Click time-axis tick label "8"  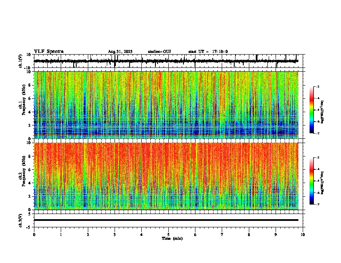[x=249, y=235]
